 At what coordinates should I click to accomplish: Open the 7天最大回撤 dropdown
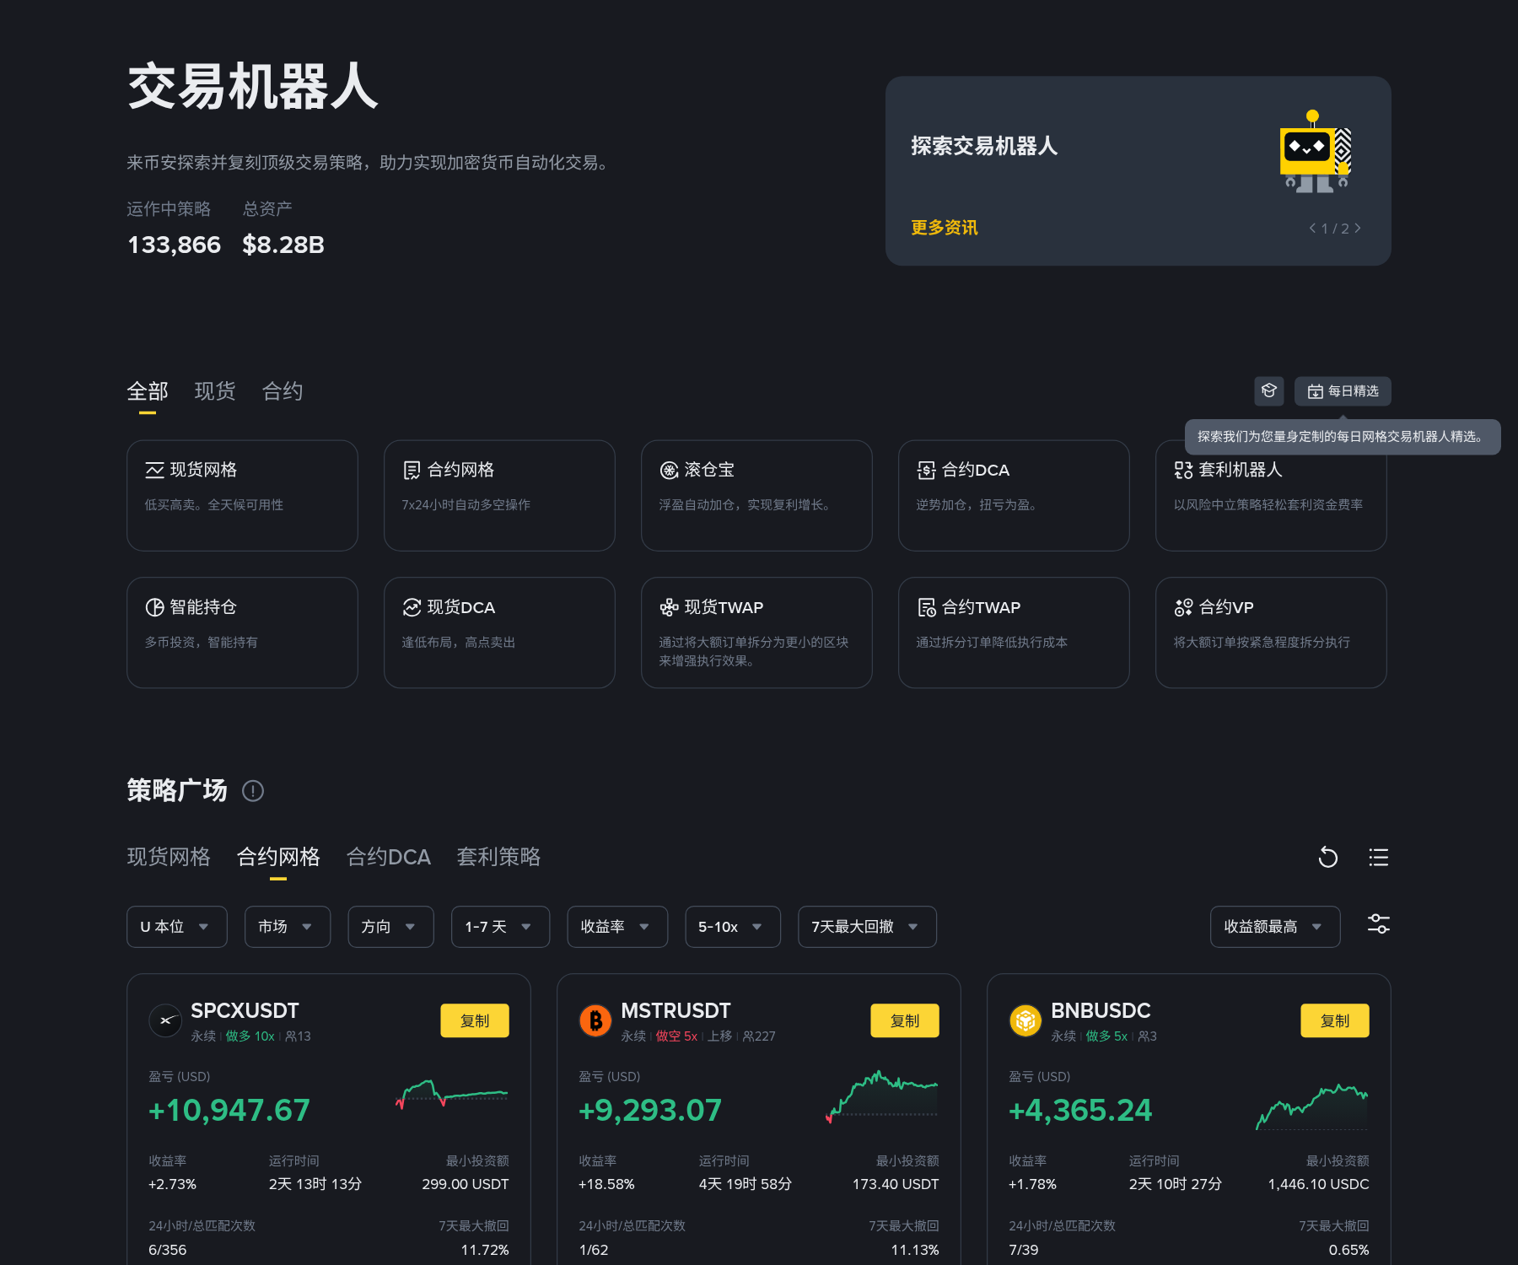coord(867,927)
